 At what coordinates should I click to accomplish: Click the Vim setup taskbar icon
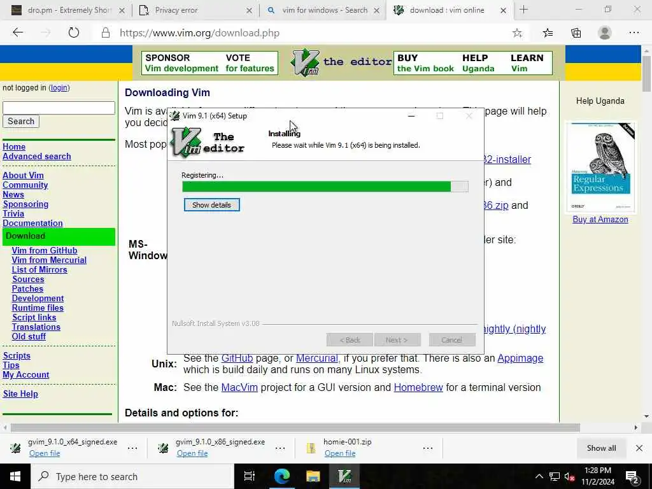coord(344,476)
